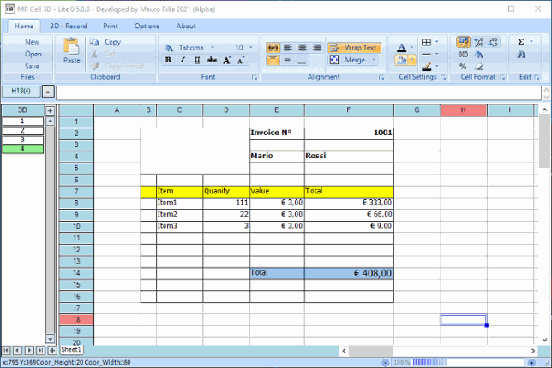Open the font size 10 dropdown
Image resolution: width=552 pixels, height=368 pixels.
(x=251, y=47)
